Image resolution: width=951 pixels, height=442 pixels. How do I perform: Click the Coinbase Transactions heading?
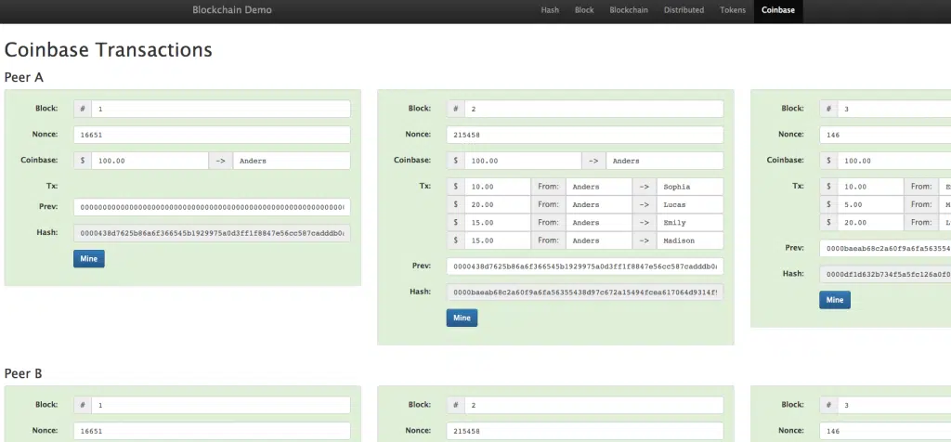(108, 50)
